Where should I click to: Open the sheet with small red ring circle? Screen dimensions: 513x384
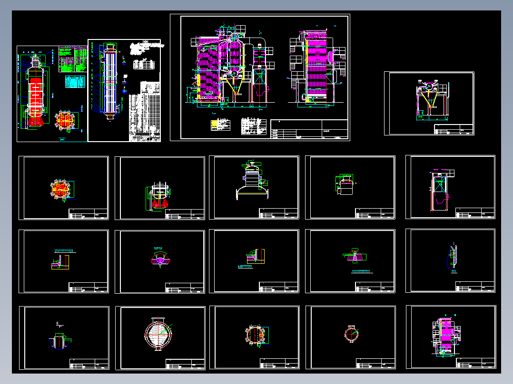(351, 337)
